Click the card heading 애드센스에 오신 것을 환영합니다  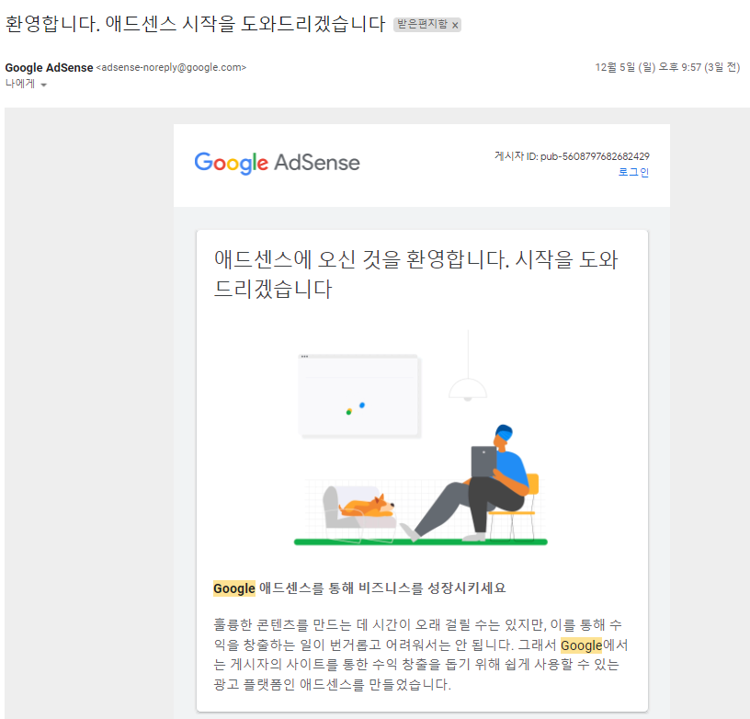tap(415, 274)
